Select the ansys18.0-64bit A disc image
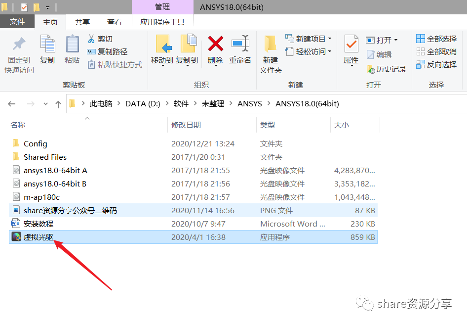This screenshot has height=324, width=467. pos(194,170)
